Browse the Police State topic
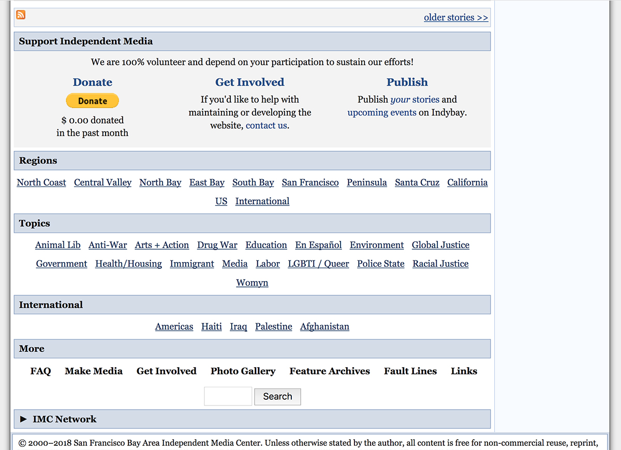This screenshot has width=621, height=450. coord(381,264)
